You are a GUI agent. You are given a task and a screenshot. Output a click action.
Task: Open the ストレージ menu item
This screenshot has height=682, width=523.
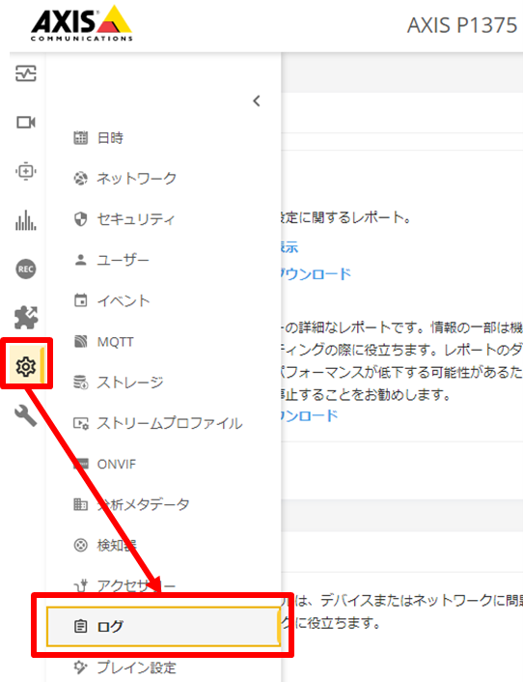(163, 383)
